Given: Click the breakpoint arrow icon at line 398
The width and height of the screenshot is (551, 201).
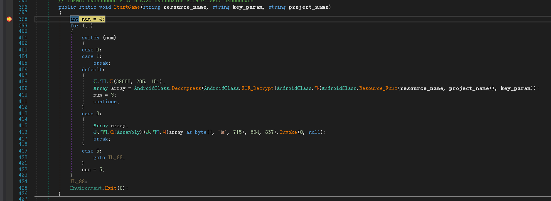Looking at the screenshot, I should click(9, 19).
